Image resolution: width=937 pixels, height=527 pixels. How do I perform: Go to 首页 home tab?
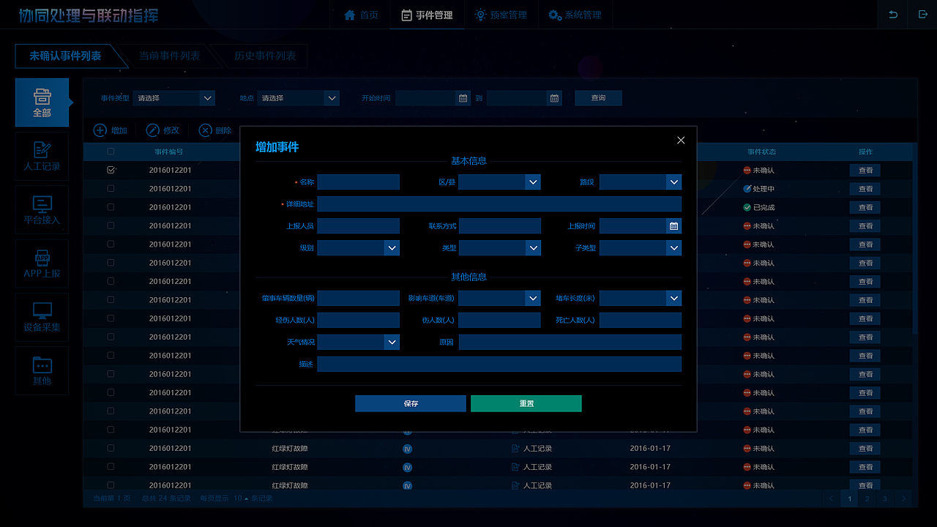click(361, 15)
